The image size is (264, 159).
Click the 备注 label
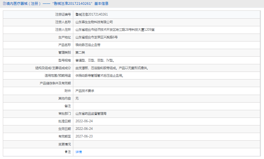(68, 106)
